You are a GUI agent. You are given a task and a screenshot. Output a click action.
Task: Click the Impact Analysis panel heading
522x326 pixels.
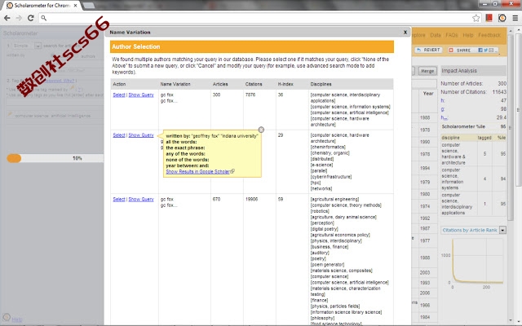click(473, 71)
